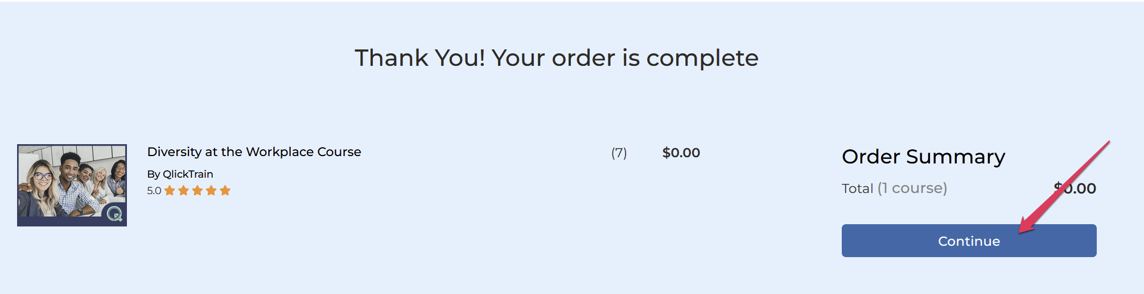Click the red arrow annotation

point(1063,187)
